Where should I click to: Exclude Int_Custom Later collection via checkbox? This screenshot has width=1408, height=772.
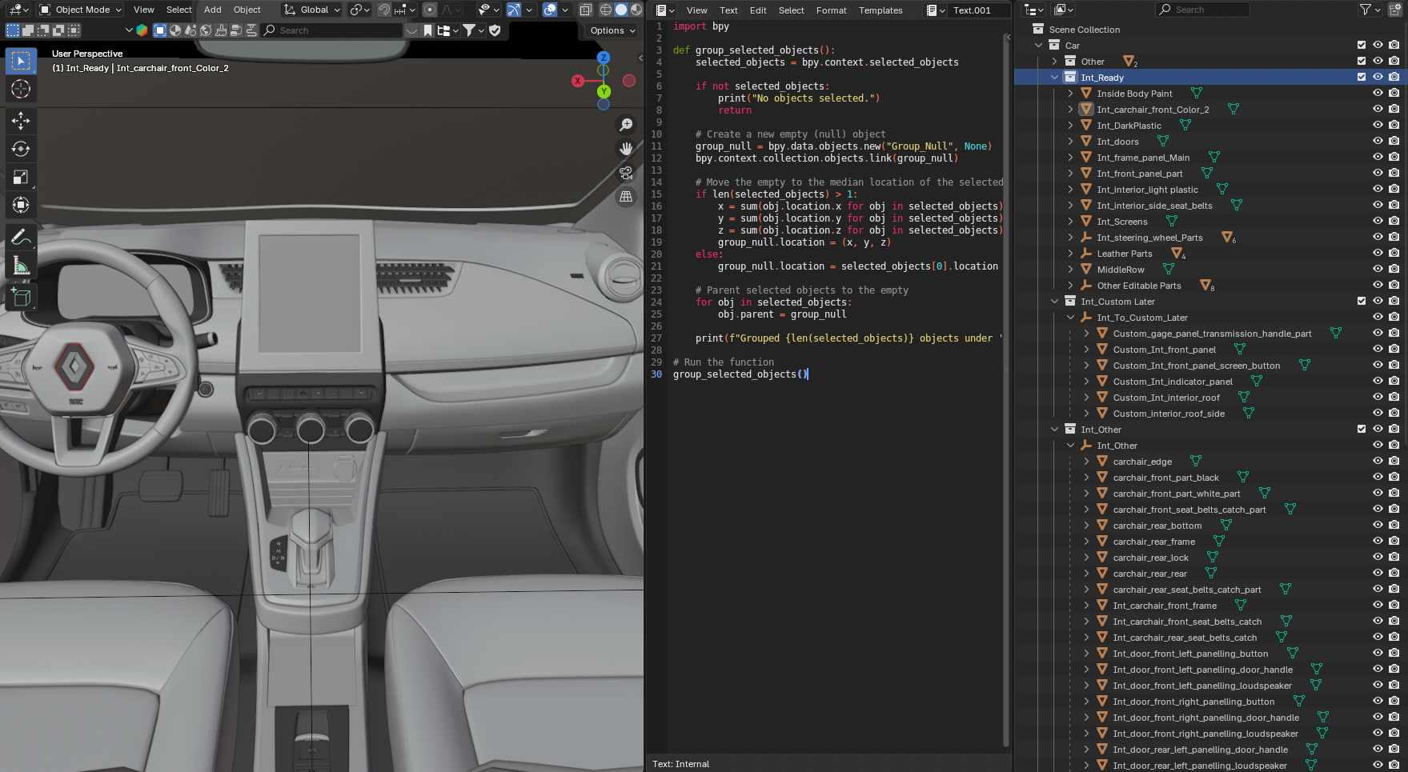click(x=1361, y=302)
